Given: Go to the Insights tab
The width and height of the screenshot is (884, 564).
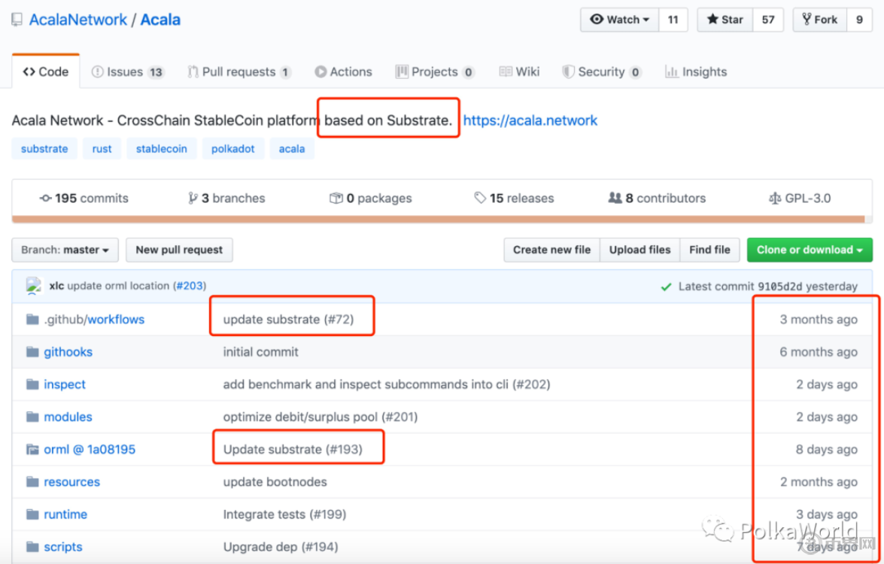Looking at the screenshot, I should (696, 72).
